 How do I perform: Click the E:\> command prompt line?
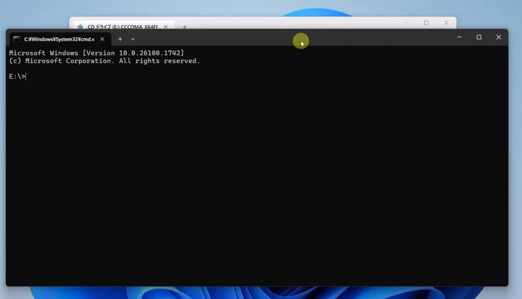point(17,76)
